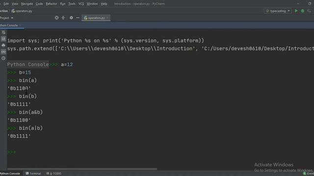The image size is (314, 176).
Task: Open the Navigate menu
Action: 27,4
